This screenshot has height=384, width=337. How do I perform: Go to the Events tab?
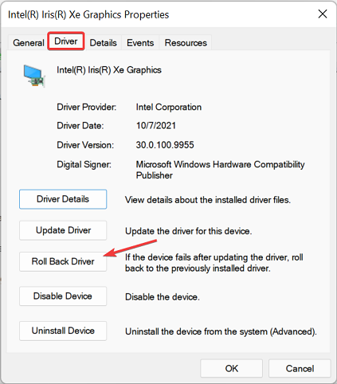140,43
